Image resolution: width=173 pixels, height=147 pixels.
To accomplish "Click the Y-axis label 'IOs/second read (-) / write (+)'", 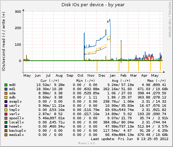I will pyautogui.click(x=3, y=42).
